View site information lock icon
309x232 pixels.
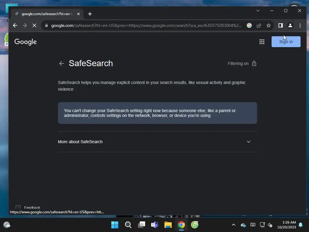[46, 25]
